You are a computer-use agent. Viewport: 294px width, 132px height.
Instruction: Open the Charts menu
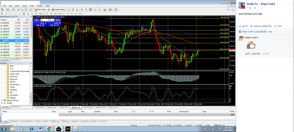pos(24,6)
